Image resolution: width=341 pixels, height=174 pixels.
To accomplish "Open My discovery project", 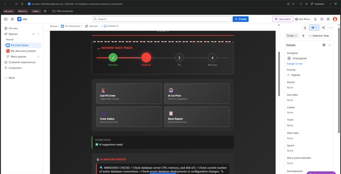I will 23,51.
